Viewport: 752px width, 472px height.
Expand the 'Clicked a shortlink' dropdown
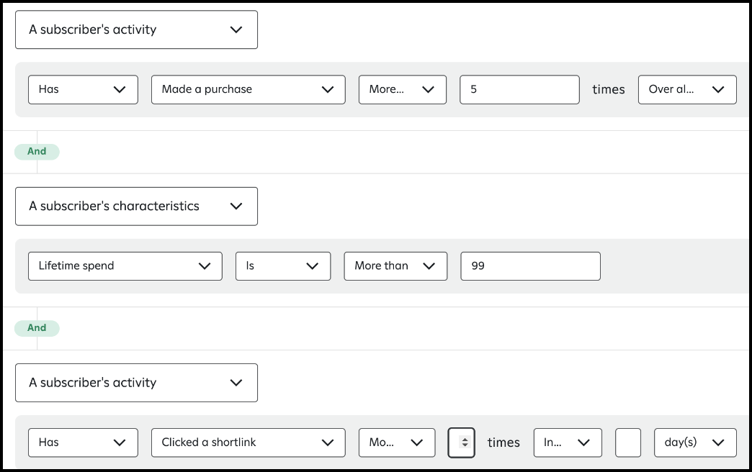click(248, 442)
